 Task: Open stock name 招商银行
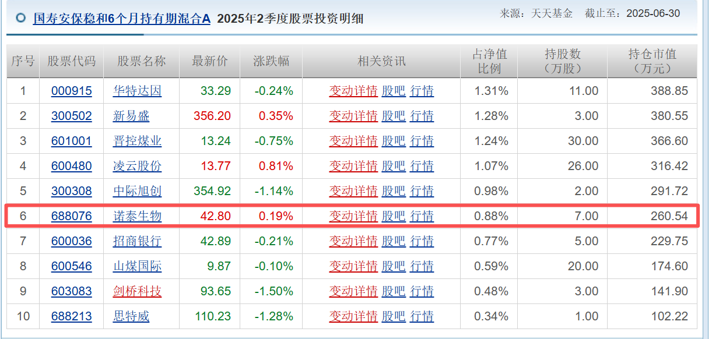(x=137, y=241)
